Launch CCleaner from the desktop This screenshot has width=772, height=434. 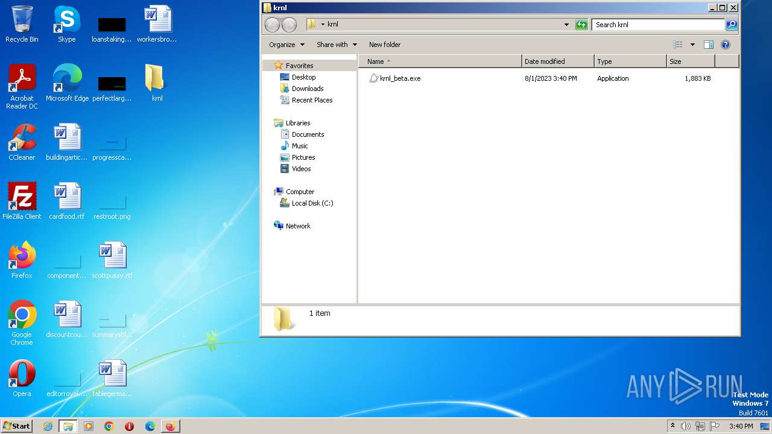point(22,142)
